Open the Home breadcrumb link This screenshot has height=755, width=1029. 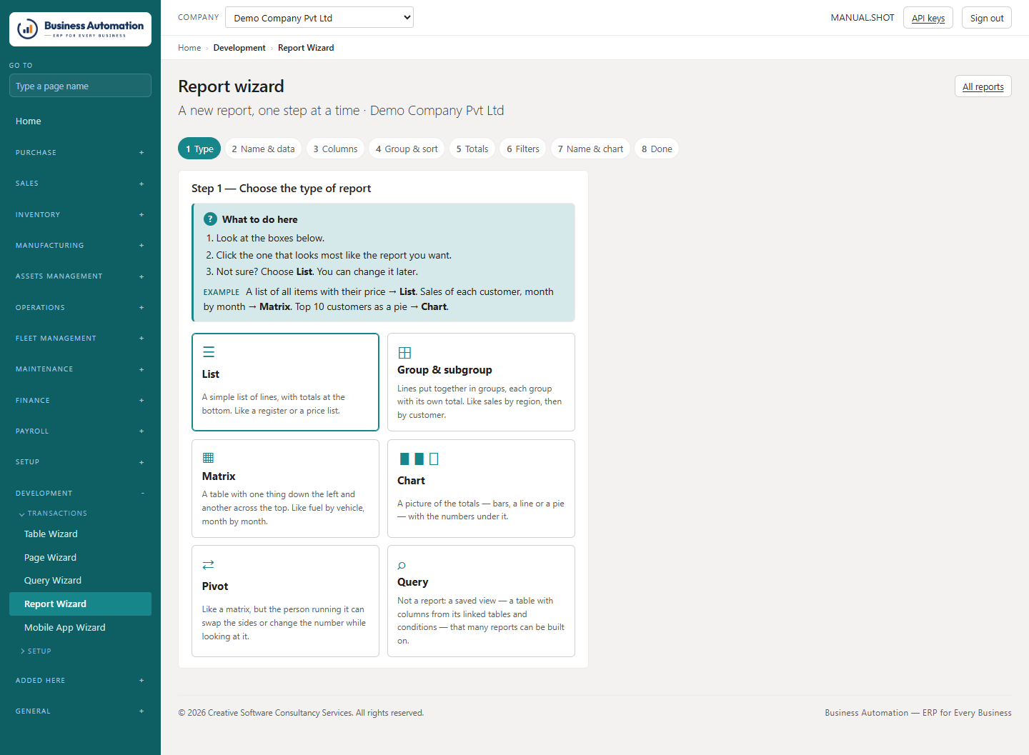point(189,48)
